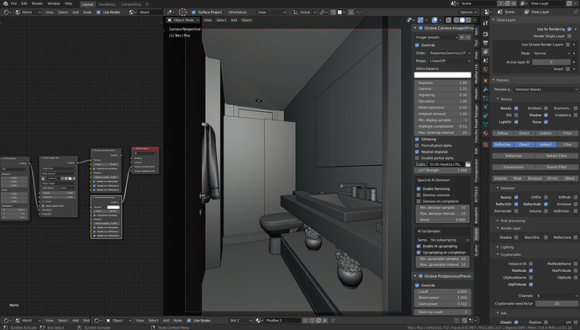The image size is (580, 330).
Task: Open Orientation View dropdown
Action: (x=272, y=13)
